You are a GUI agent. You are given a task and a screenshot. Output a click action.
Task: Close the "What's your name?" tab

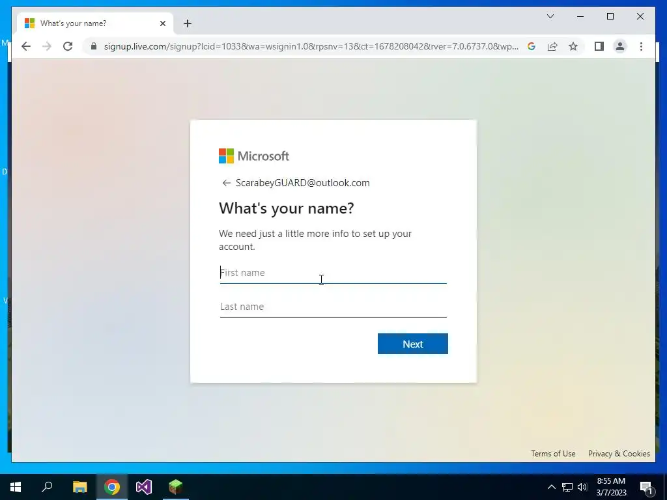(x=162, y=23)
